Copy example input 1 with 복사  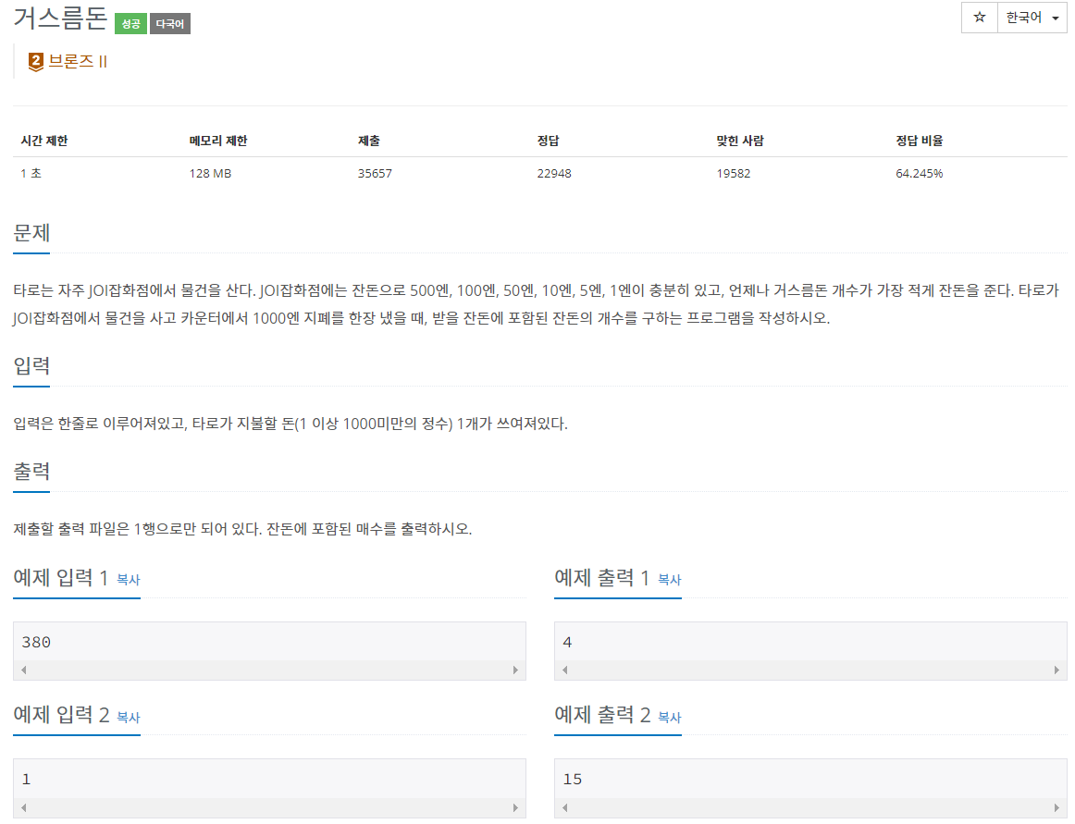[129, 579]
